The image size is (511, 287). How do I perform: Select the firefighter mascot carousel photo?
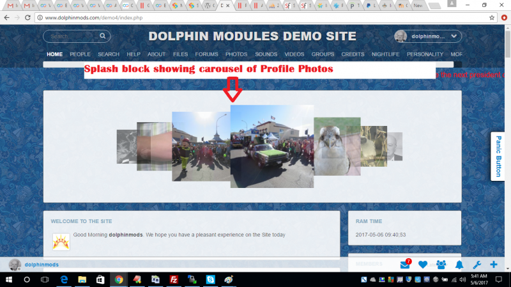coord(201,146)
